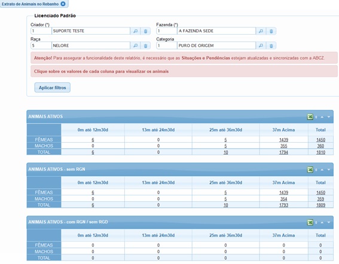The image size is (339, 264).
Task: Click the search icon beside Raça NELORE
Action: tap(135, 45)
